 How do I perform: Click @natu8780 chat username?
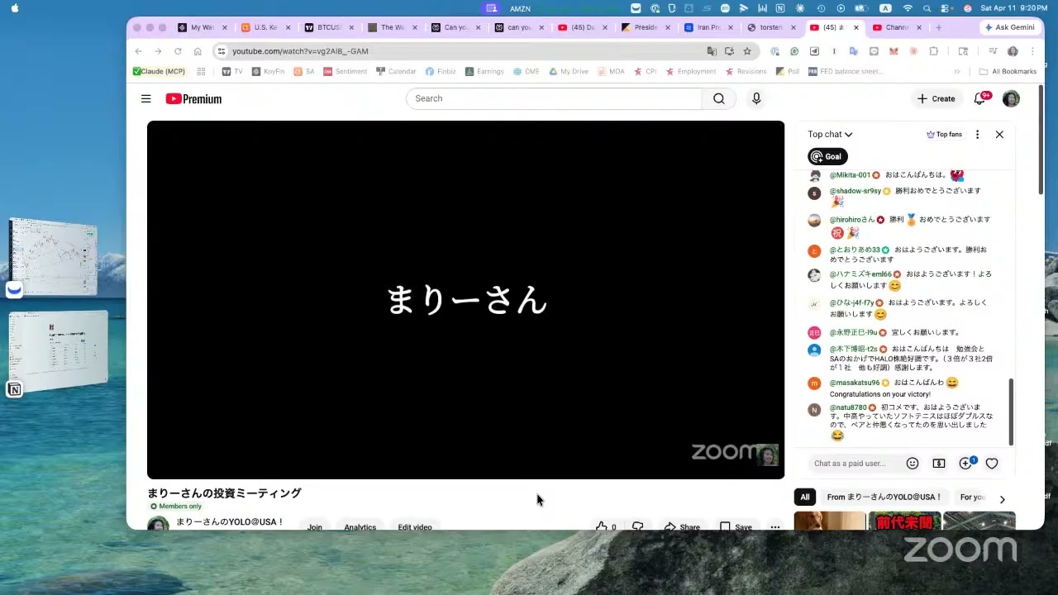pyautogui.click(x=848, y=407)
